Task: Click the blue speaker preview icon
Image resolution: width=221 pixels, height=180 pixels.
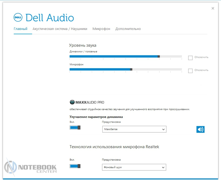Action: click(200, 129)
